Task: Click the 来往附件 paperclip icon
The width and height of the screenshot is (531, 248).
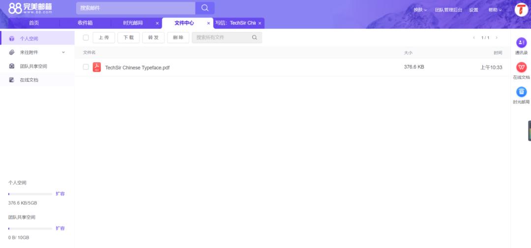Action: click(12, 52)
